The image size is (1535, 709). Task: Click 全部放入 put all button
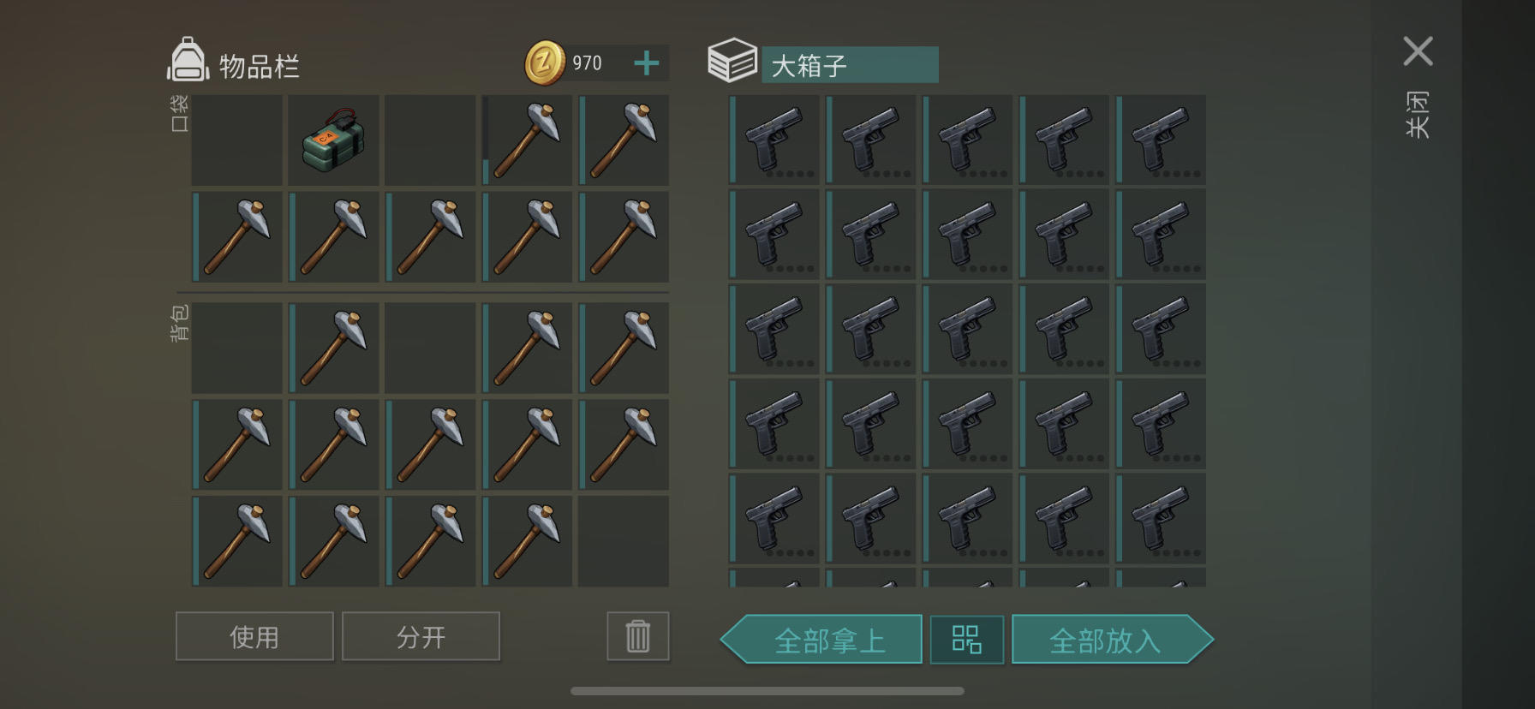1113,640
